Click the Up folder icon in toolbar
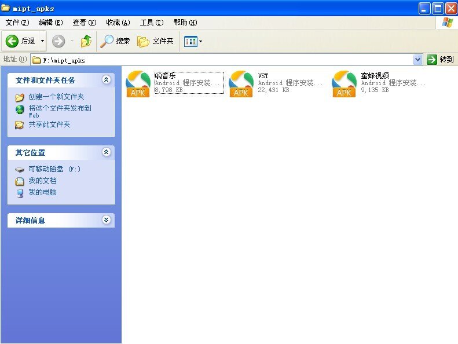 click(x=86, y=41)
